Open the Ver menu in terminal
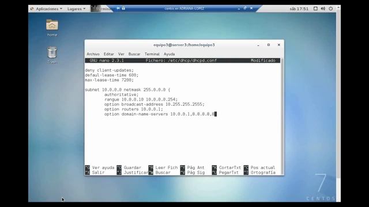Viewport: 369px width, 207px height. 121,54
